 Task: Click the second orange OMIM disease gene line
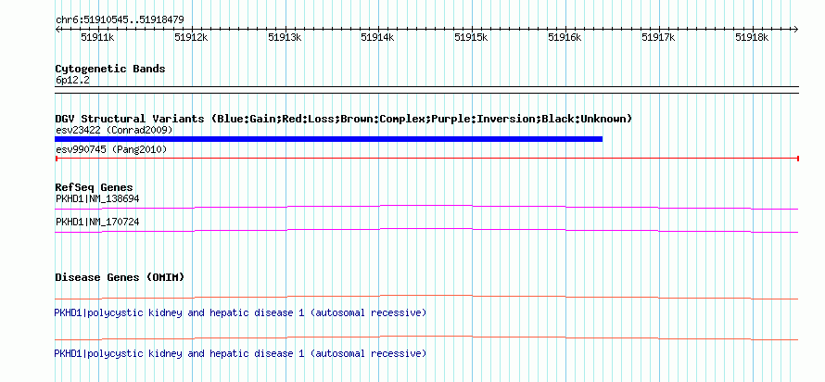426,337
